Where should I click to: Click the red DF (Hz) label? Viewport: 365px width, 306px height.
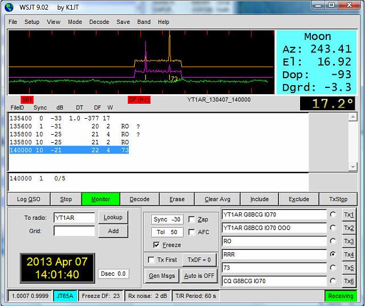click(139, 100)
